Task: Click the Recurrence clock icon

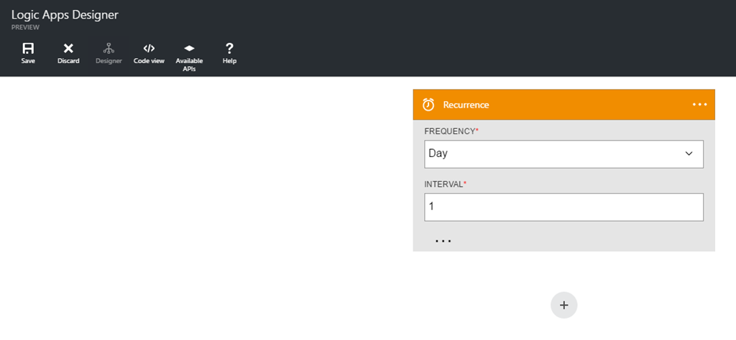Action: 428,105
